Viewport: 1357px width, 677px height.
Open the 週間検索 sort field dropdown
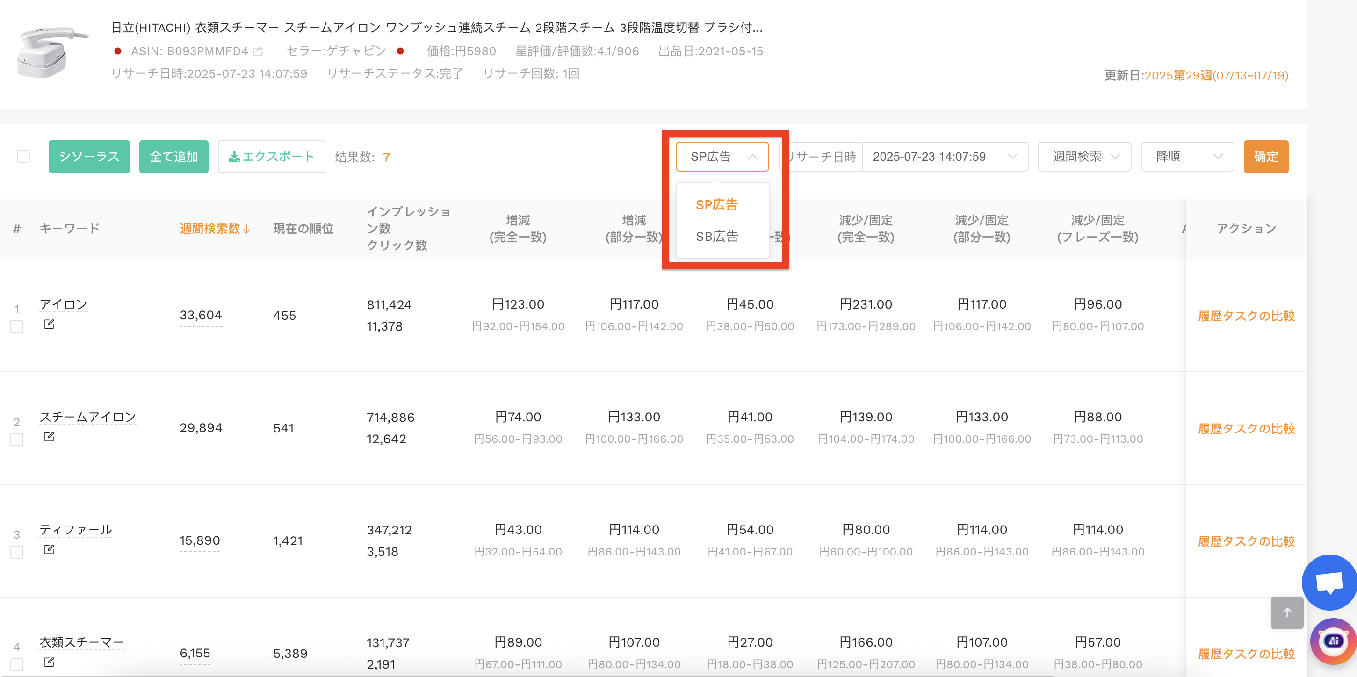(1084, 157)
